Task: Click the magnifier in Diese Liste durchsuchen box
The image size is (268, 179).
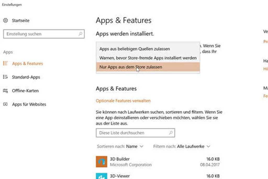Action: pyautogui.click(x=171, y=133)
